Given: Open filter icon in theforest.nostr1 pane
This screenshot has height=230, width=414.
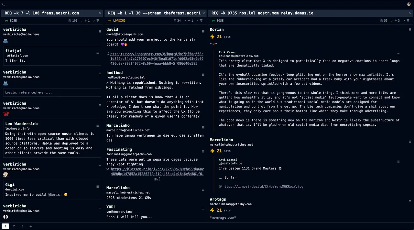Looking at the screenshot, I should click(x=201, y=21).
